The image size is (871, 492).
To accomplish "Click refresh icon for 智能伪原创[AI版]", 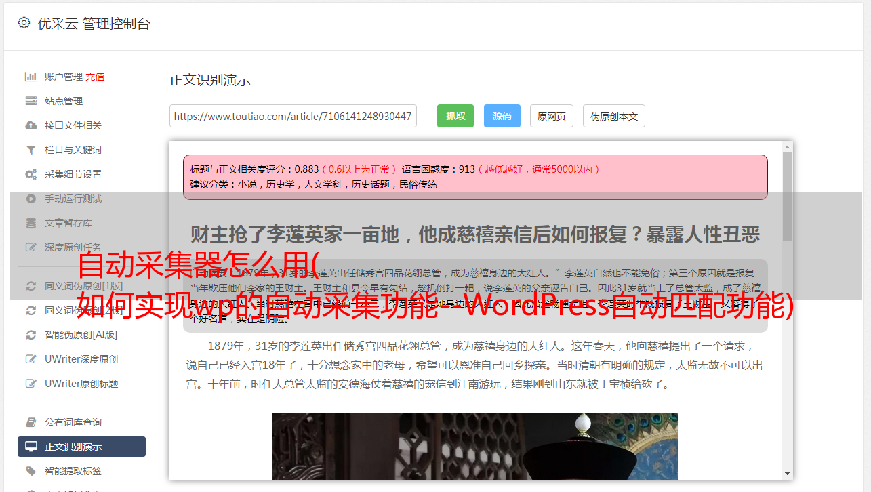I will click(31, 335).
